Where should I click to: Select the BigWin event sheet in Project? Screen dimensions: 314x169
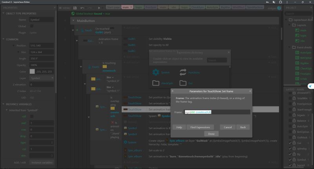305,63
